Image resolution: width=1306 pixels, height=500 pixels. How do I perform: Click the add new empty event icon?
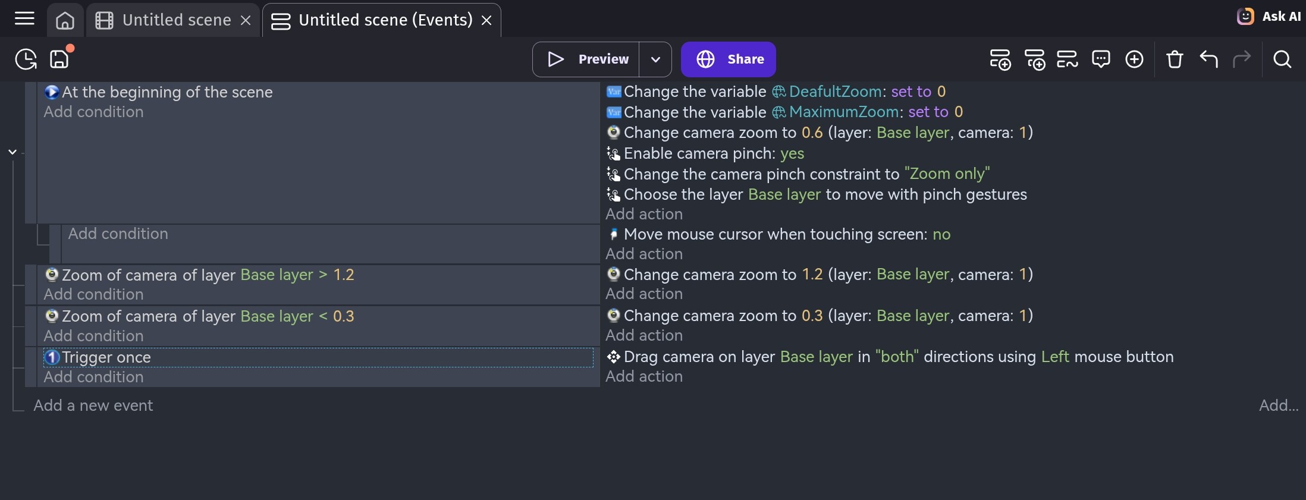[x=1000, y=59]
